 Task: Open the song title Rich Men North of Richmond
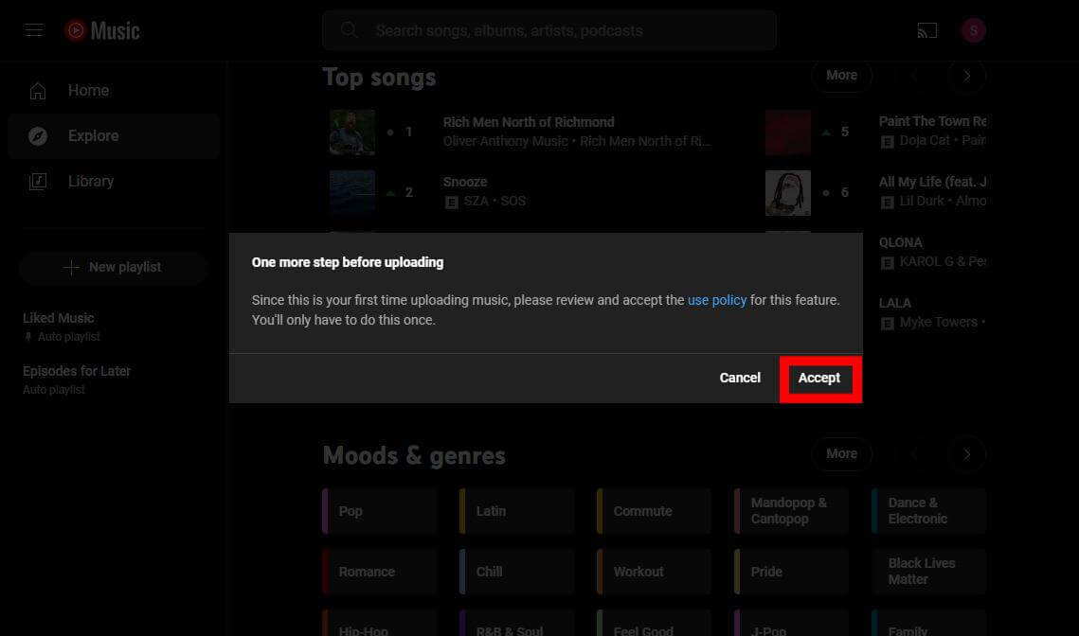click(529, 122)
